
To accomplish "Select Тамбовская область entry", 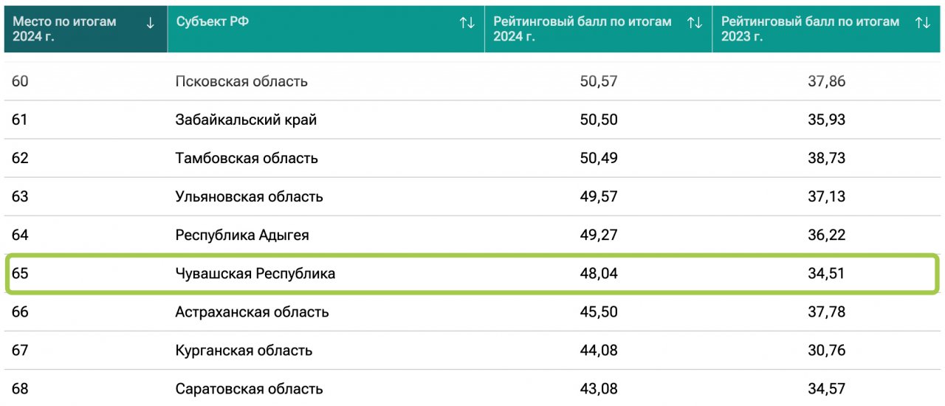I will (247, 158).
